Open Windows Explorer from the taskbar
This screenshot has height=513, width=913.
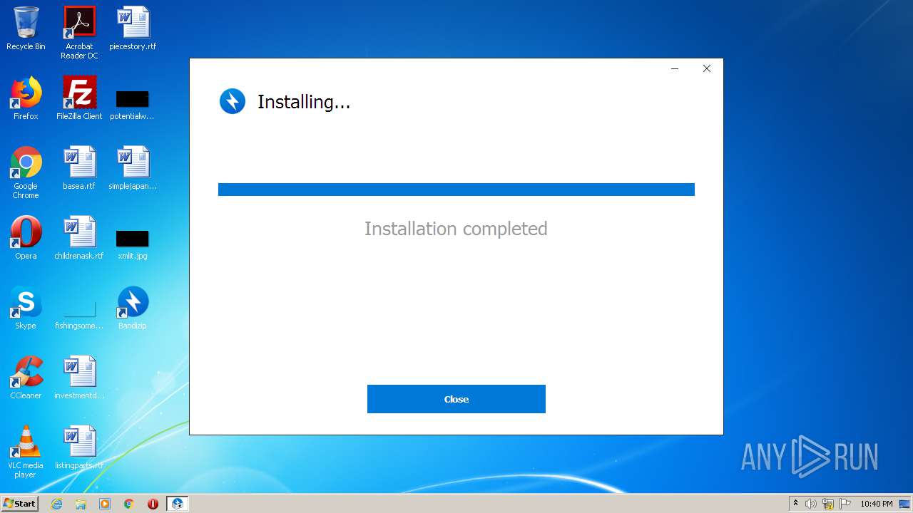point(81,504)
